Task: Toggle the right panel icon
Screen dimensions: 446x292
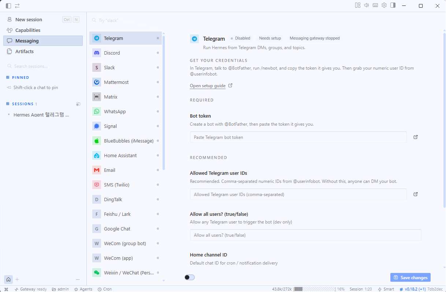Action: pyautogui.click(x=393, y=5)
